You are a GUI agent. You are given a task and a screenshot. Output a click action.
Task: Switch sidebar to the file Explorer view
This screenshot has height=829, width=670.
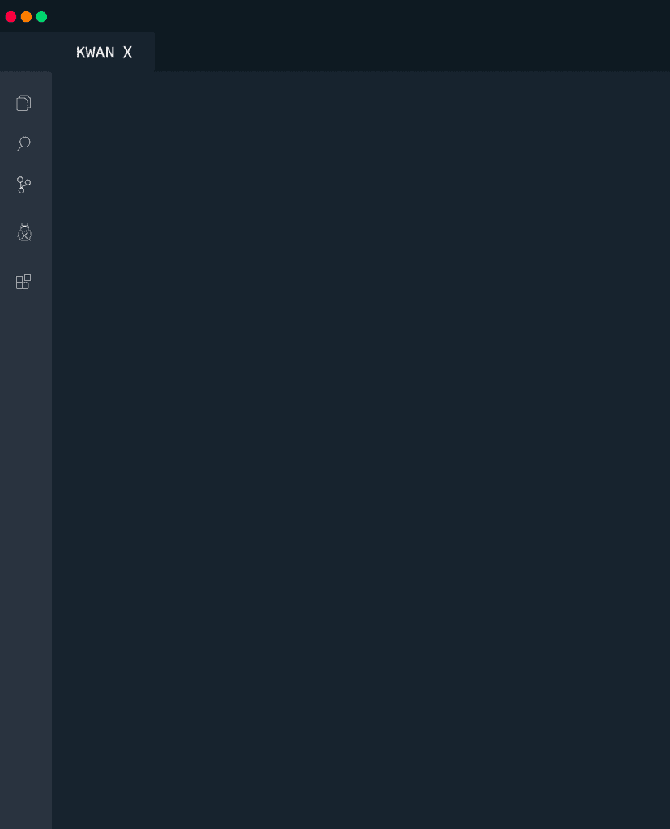(23, 103)
